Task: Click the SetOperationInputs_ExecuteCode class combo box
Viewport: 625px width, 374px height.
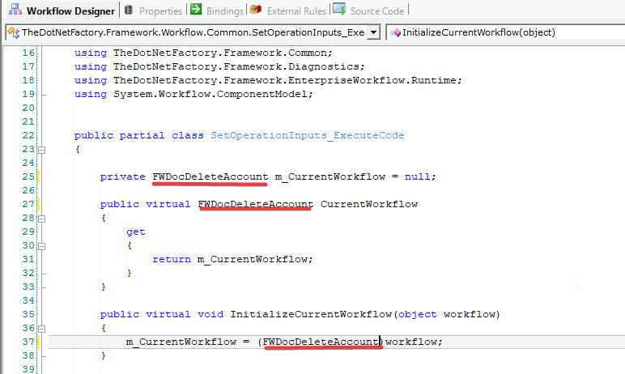Action: [193, 32]
